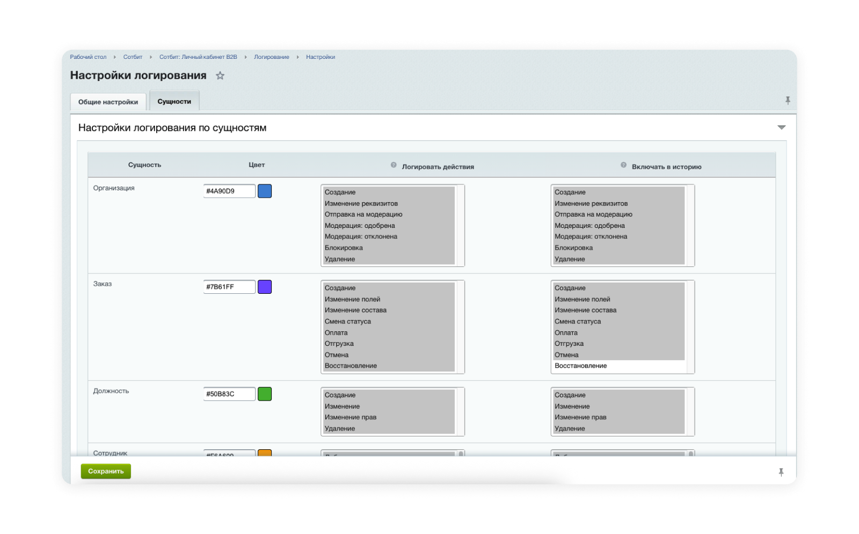Focus the #4A90D9 color input field
Screen dimensions: 859x534
point(229,191)
